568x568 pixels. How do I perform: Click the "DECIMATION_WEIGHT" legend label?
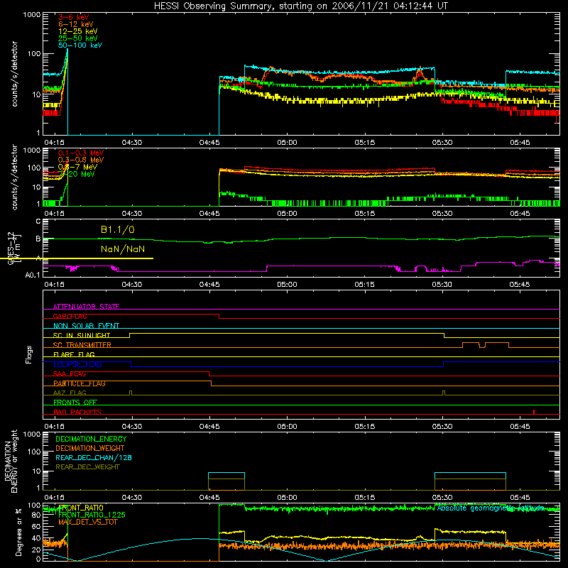click(x=90, y=448)
